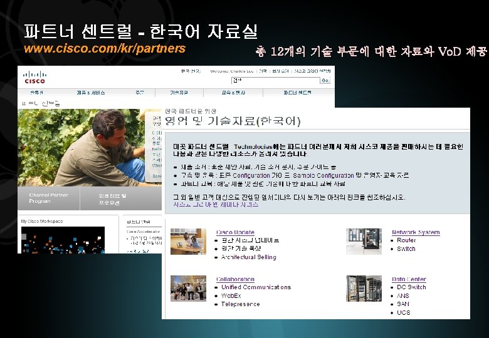This screenshot has width=489, height=338.
Task: Open the Network System link
Action: 416,232
